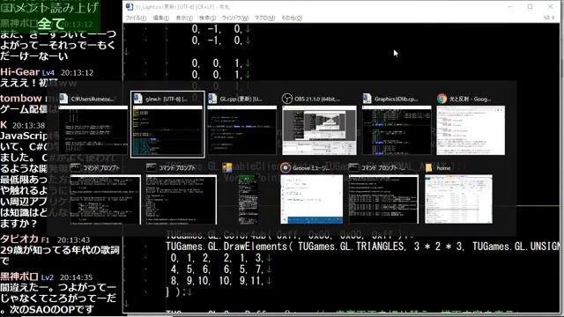Switch to the C:\Users editor window thumbnail
Image resolution: width=564 pixels, height=317 pixels.
click(93, 130)
